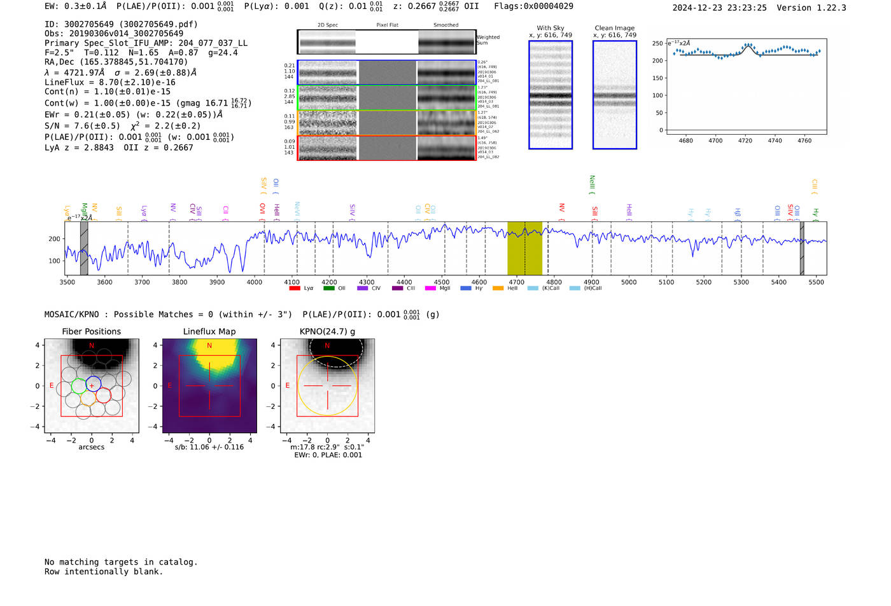Click the No matching targets in catalog text
Image resolution: width=891 pixels, height=606 pixels.
pos(121,562)
